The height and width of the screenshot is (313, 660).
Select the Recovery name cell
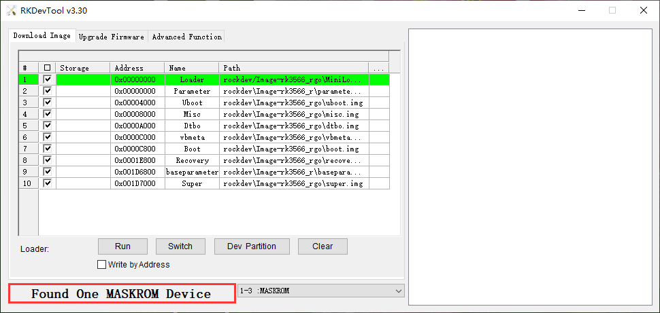click(x=192, y=160)
